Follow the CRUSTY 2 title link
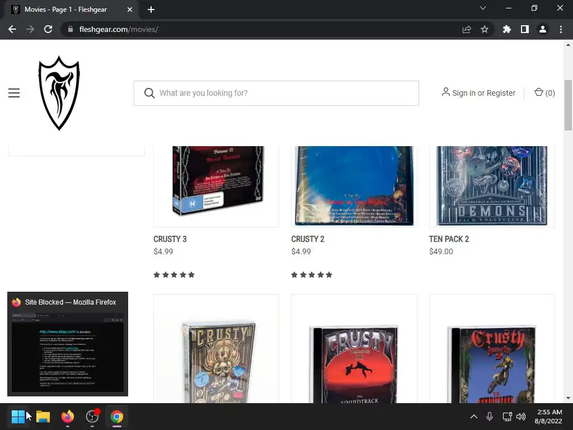573x430 pixels. click(308, 239)
